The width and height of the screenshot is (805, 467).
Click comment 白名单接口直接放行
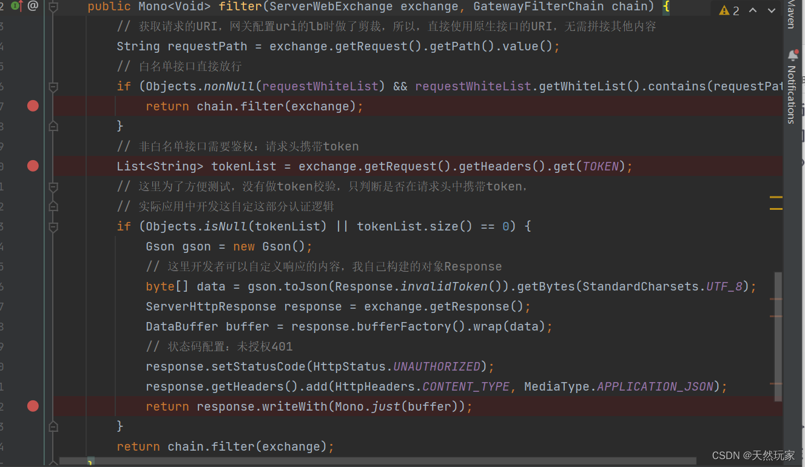pyautogui.click(x=180, y=66)
